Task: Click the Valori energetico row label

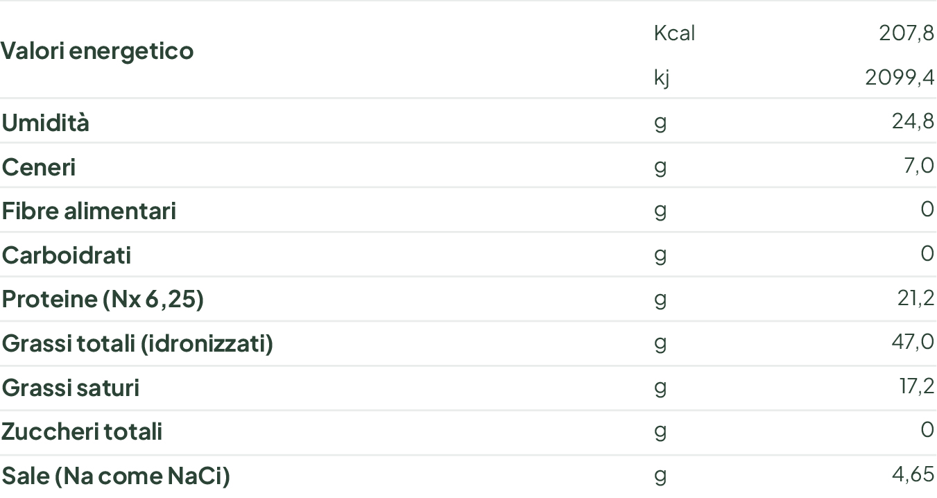Action: (x=97, y=51)
